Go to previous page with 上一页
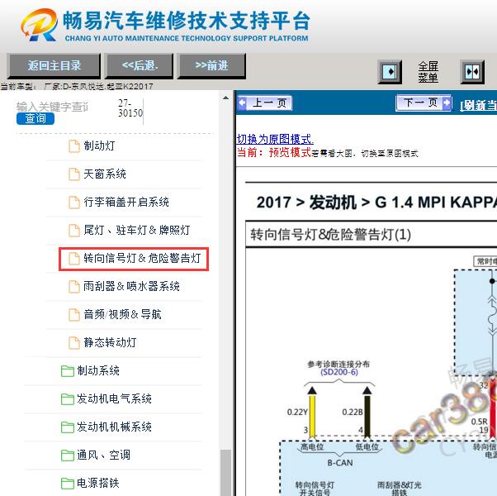Screen dimensions: 497x496 (x=265, y=103)
